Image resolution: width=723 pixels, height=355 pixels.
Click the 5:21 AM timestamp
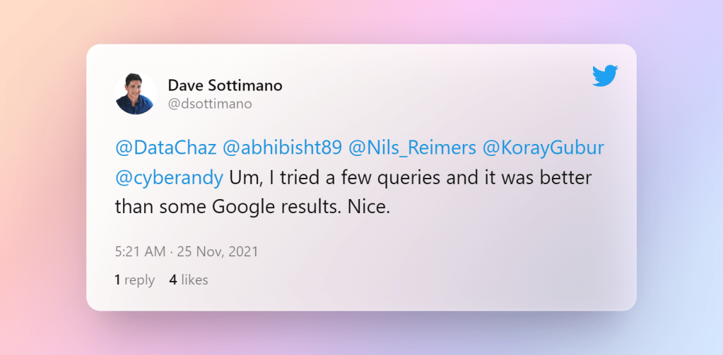[x=139, y=251]
